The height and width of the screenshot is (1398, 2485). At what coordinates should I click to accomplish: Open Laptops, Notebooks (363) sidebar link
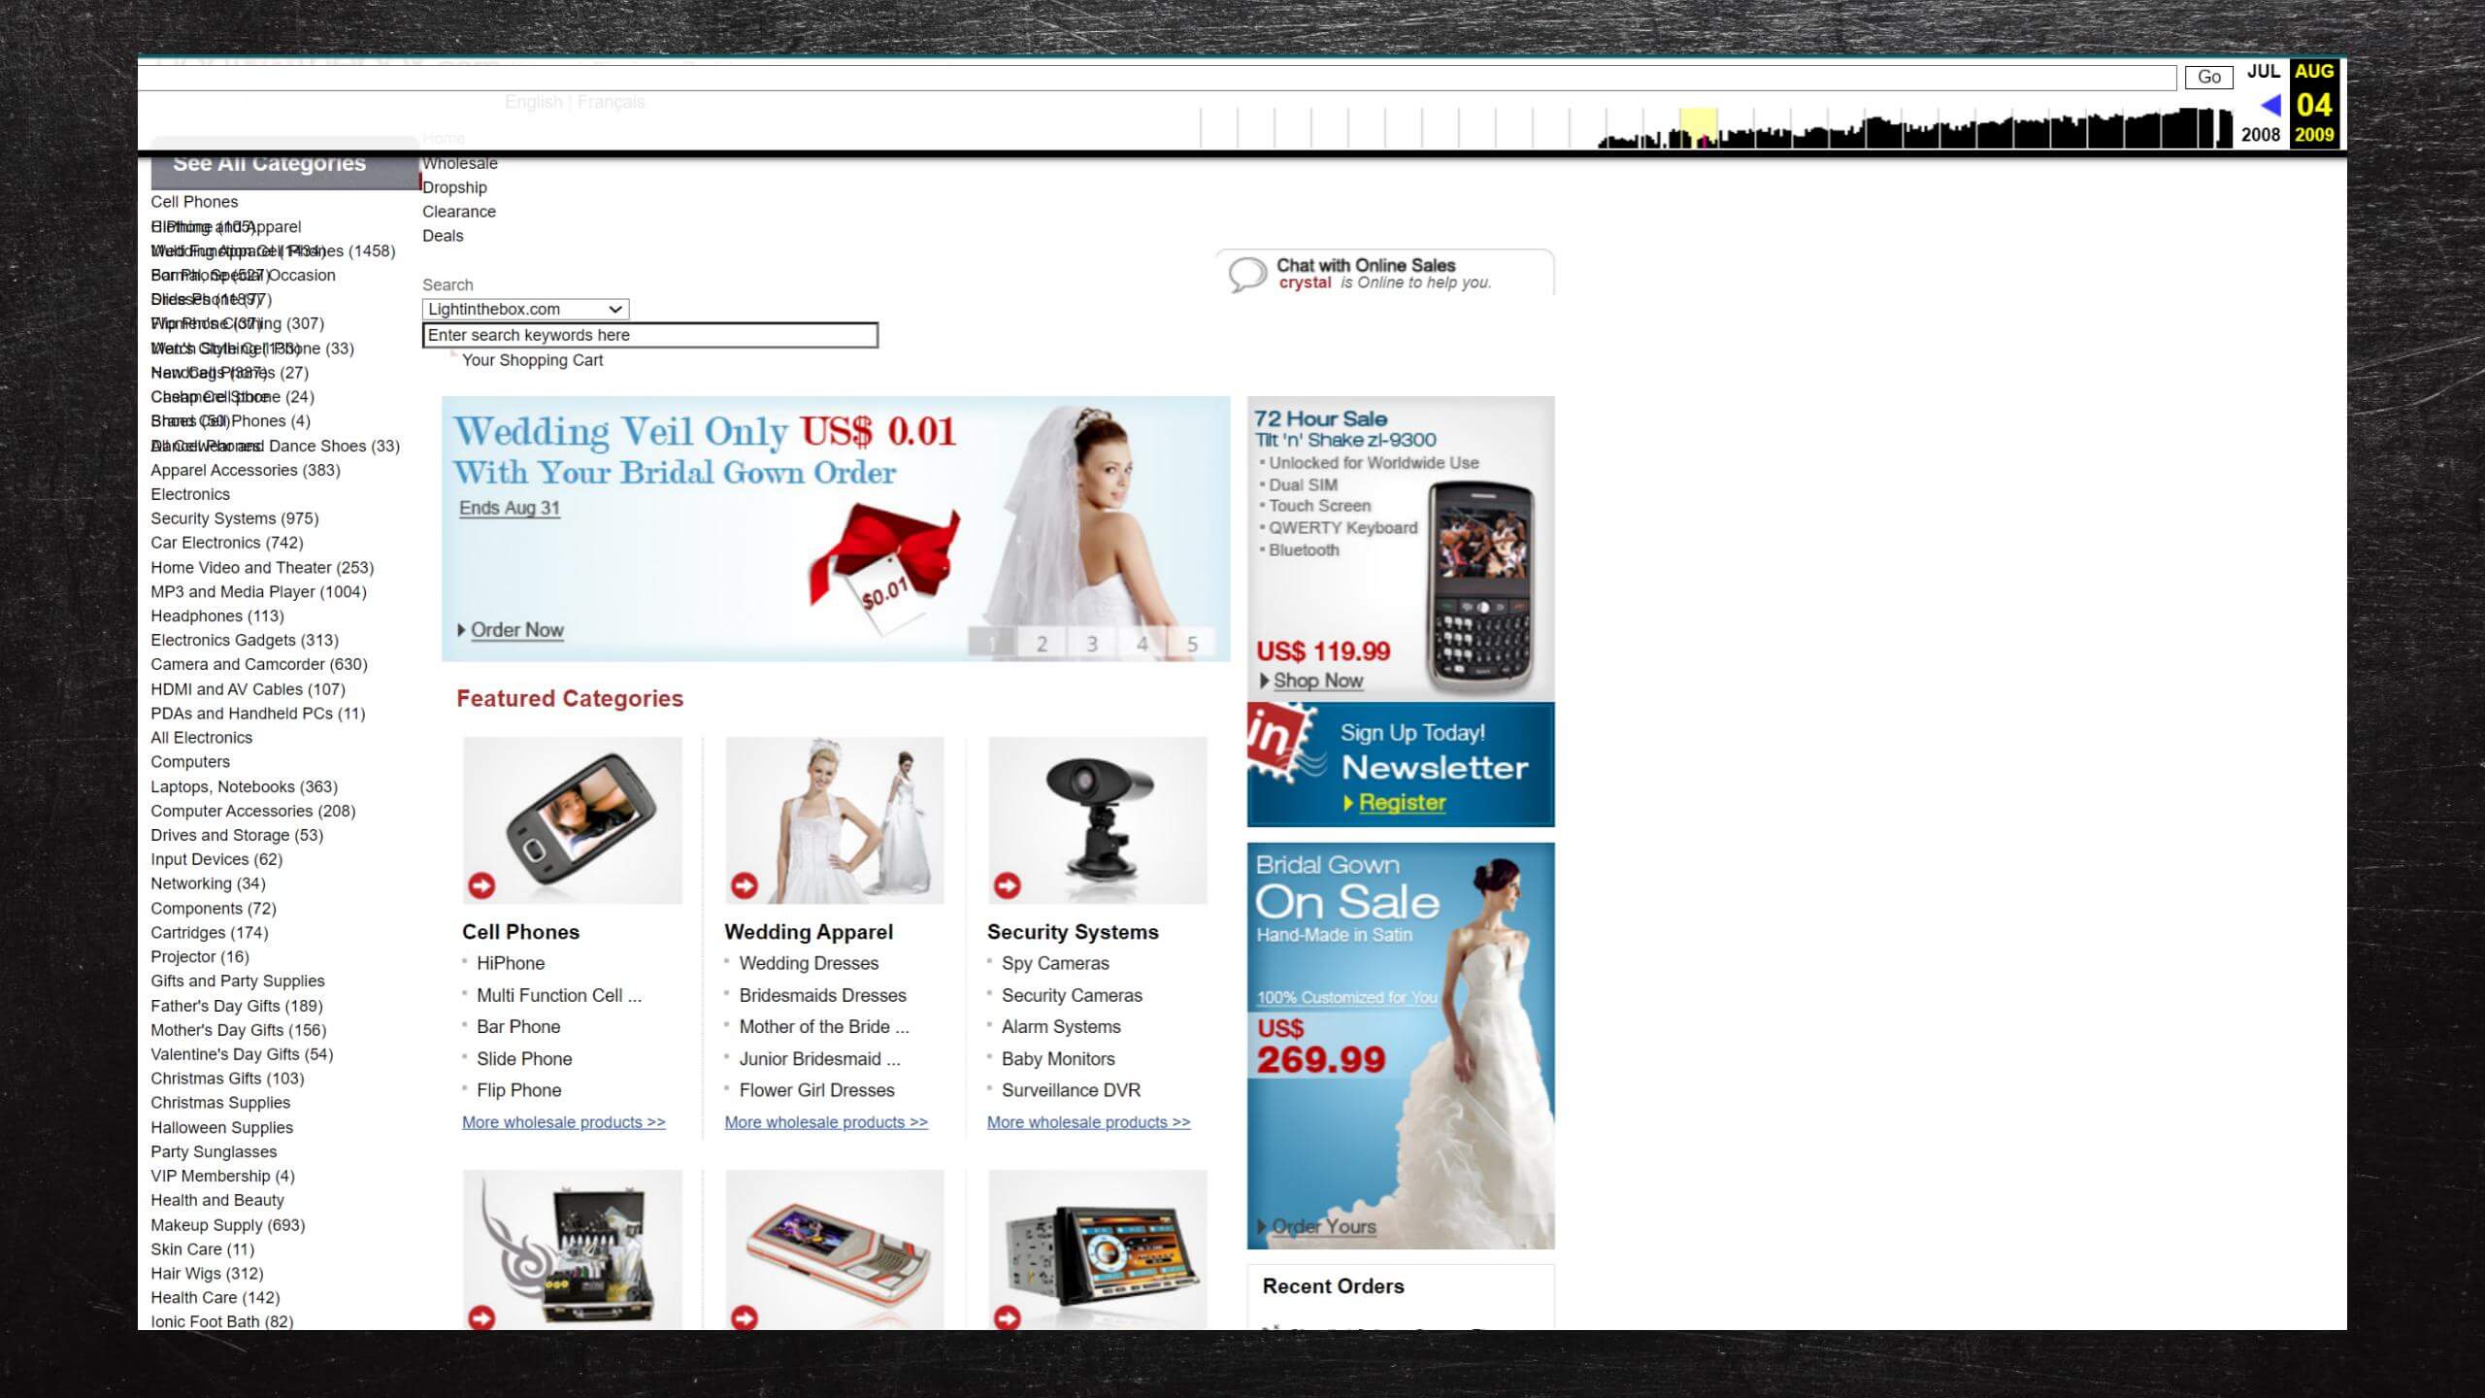coord(244,787)
